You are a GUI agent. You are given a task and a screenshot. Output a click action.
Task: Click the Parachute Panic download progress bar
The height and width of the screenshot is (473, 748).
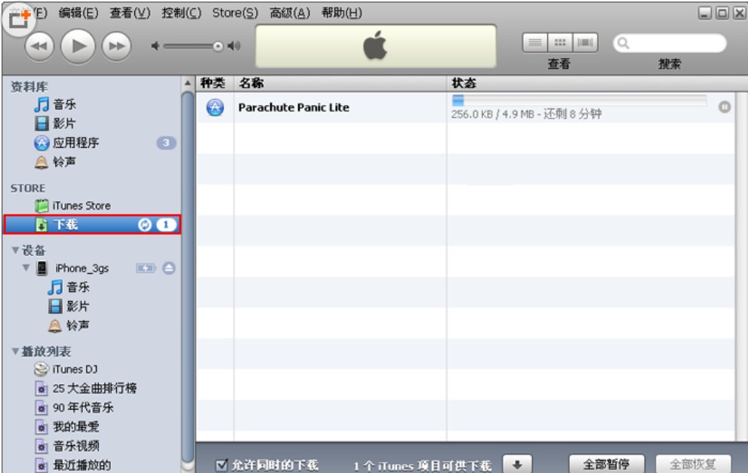(579, 100)
